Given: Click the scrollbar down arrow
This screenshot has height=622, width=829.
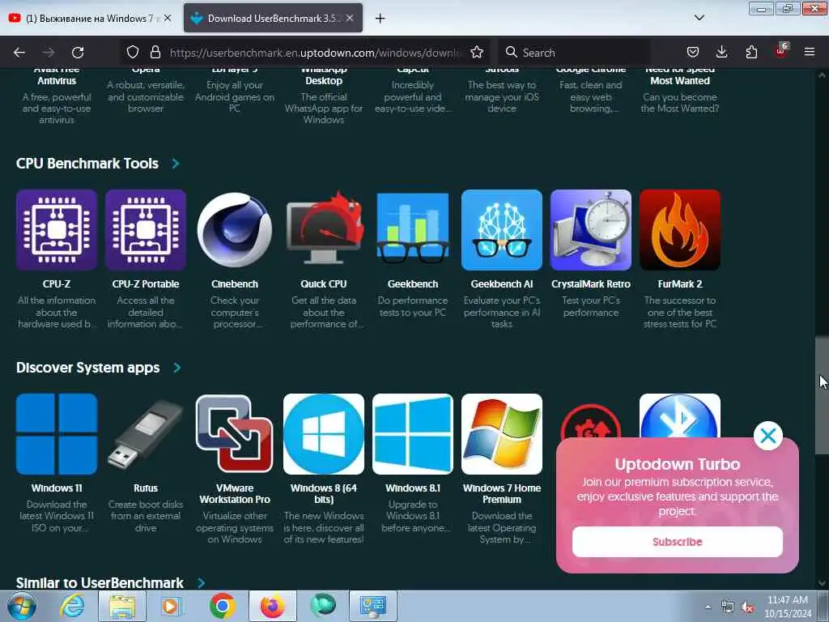Looking at the screenshot, I should (x=822, y=583).
